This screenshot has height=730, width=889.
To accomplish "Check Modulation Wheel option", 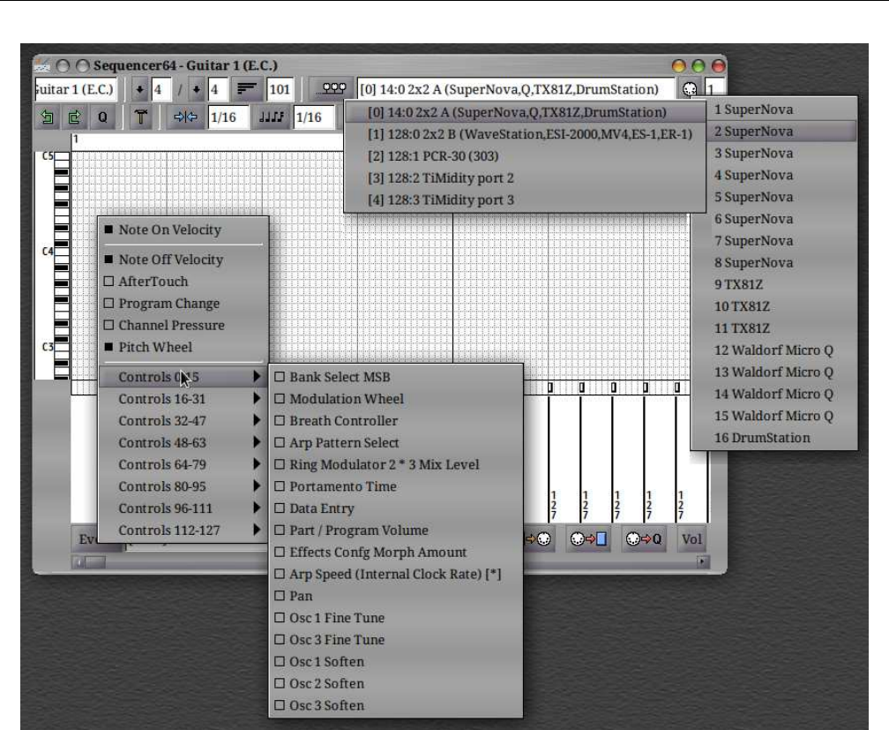I will (x=395, y=399).
